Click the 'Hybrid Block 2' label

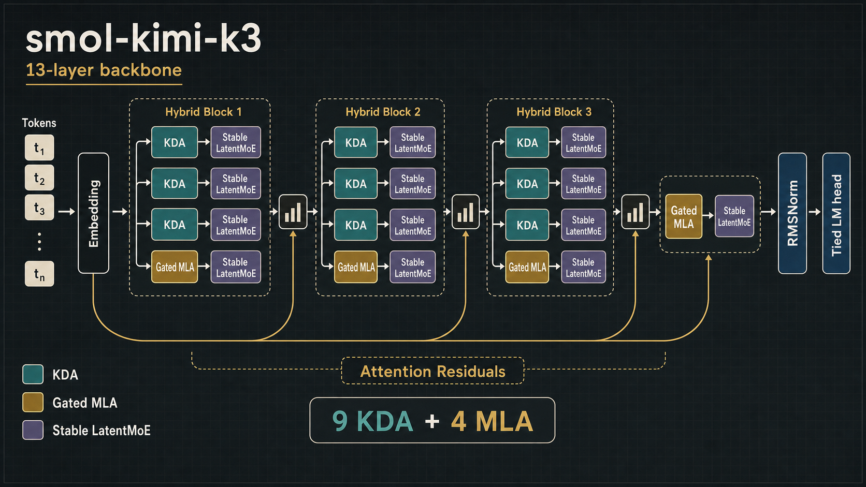[x=383, y=112]
